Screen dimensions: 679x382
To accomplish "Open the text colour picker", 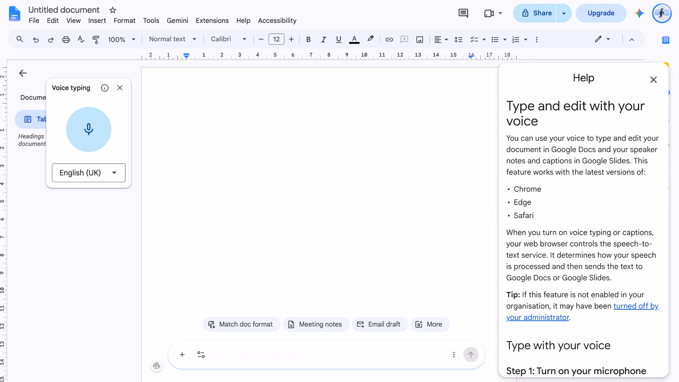I will (354, 39).
